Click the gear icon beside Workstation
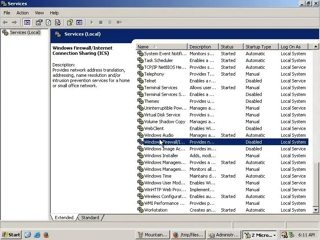This screenshot has width=320, height=240. pyautogui.click(x=140, y=210)
